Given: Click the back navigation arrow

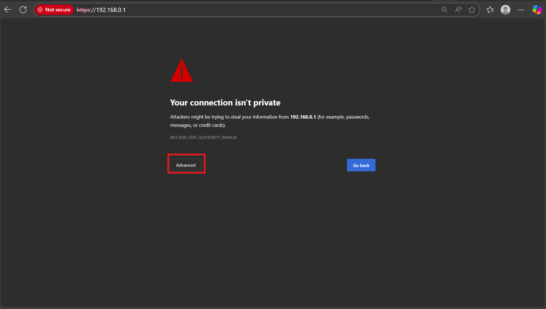Looking at the screenshot, I should click(x=7, y=10).
